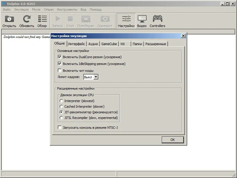The image size is (237, 178).
Task: Switch to the Wii tab
Action: (x=125, y=44)
